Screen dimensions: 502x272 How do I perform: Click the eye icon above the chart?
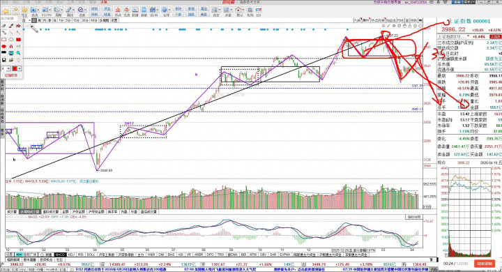(394, 26)
